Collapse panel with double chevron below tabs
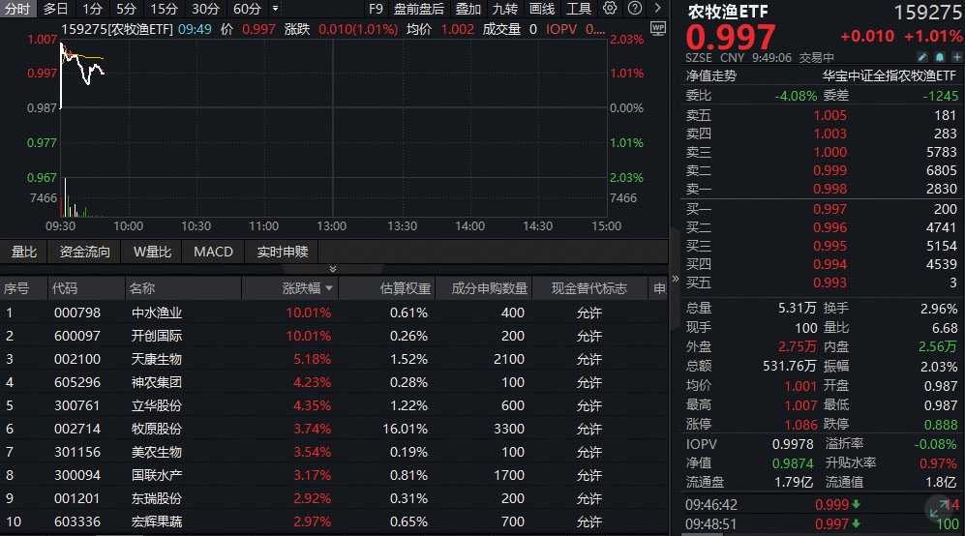Image resolution: width=965 pixels, height=536 pixels. click(333, 269)
